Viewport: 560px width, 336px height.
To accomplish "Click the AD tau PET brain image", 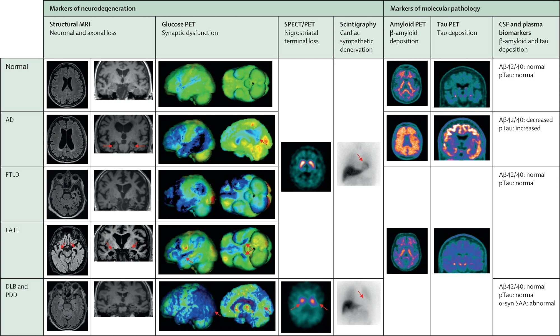I will (461, 138).
